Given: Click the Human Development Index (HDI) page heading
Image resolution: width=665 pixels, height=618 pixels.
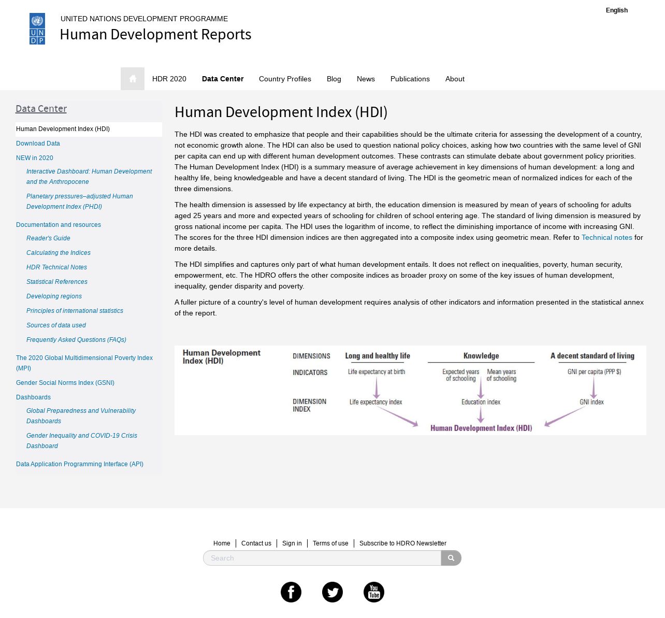Looking at the screenshot, I should click(281, 112).
